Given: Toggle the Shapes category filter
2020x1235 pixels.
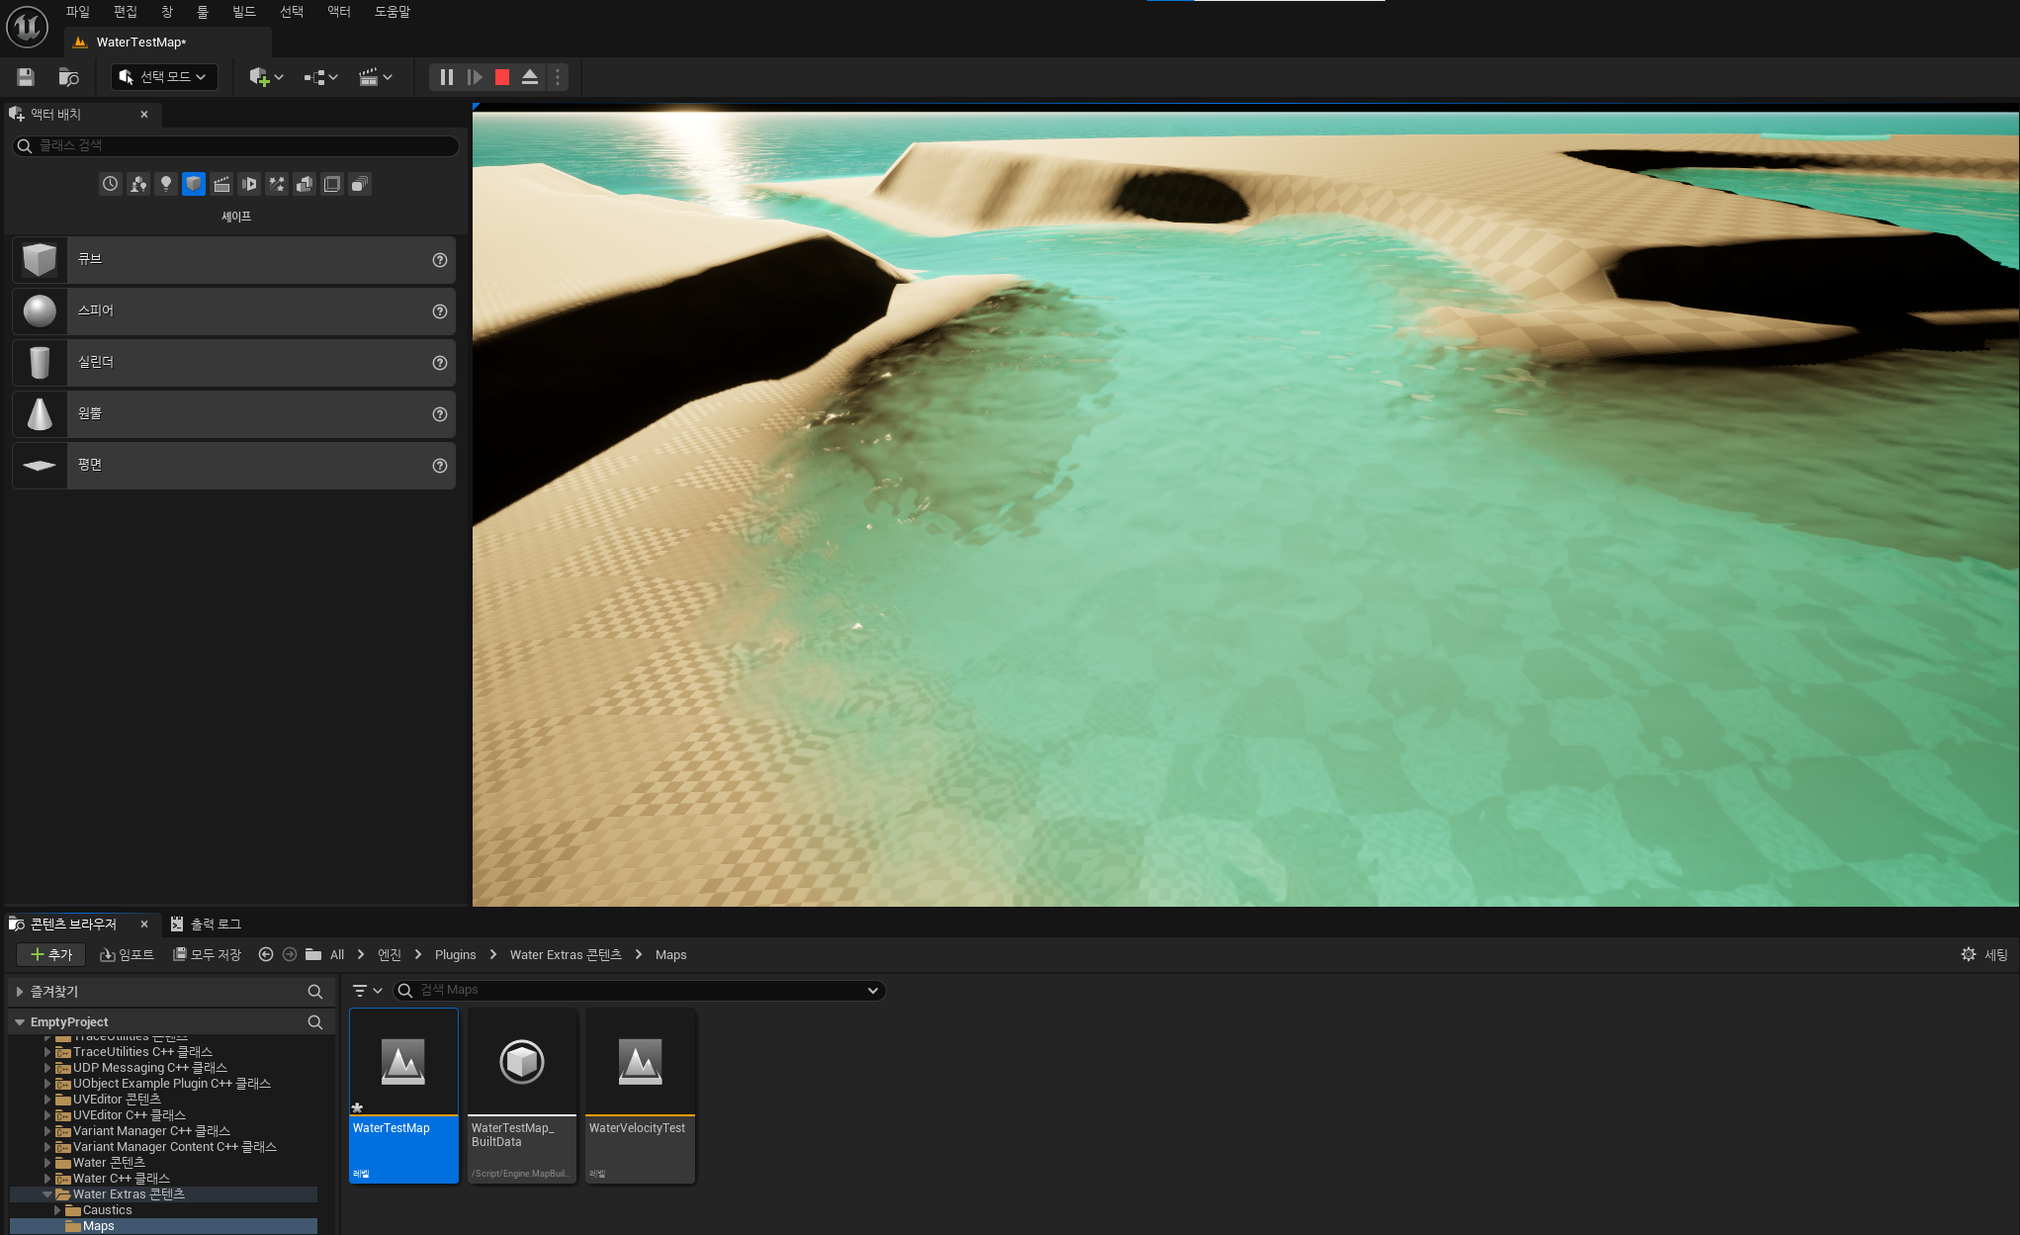Looking at the screenshot, I should point(194,184).
